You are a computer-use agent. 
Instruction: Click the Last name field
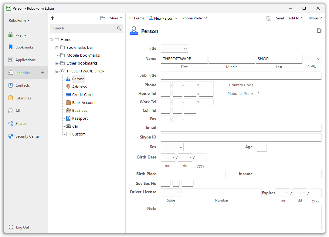pyautogui.click(x=279, y=59)
